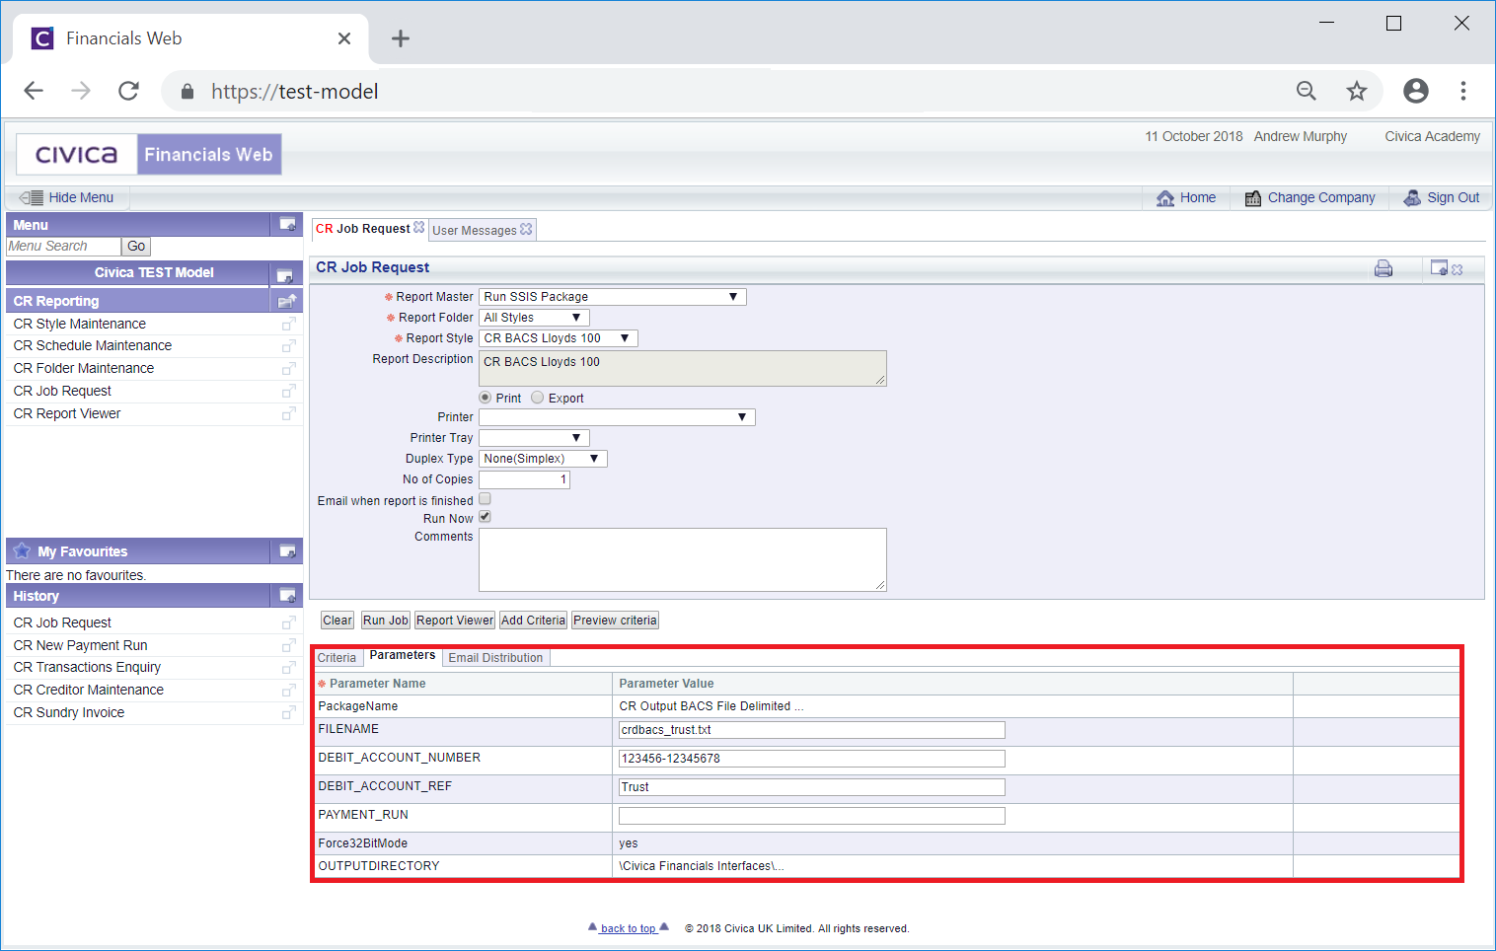Click the print icon in CR Job Request header
This screenshot has height=951, width=1496.
point(1384,268)
